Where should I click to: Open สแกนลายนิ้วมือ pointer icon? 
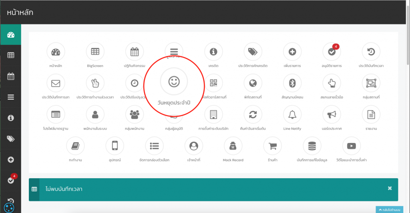(332, 83)
